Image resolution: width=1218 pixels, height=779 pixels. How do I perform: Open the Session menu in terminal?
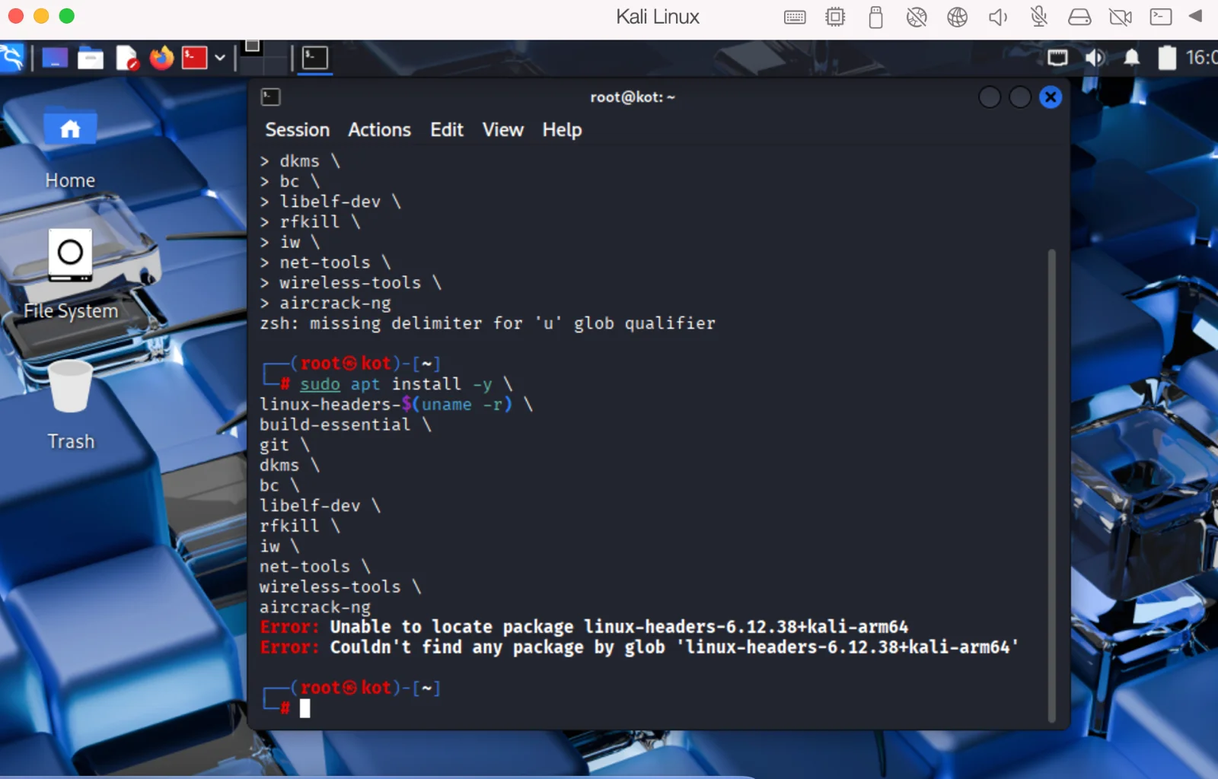coord(297,130)
